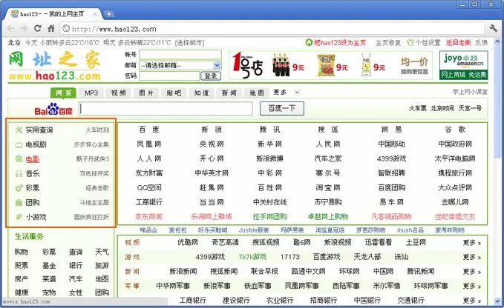Go to browser home icon

tap(50, 28)
